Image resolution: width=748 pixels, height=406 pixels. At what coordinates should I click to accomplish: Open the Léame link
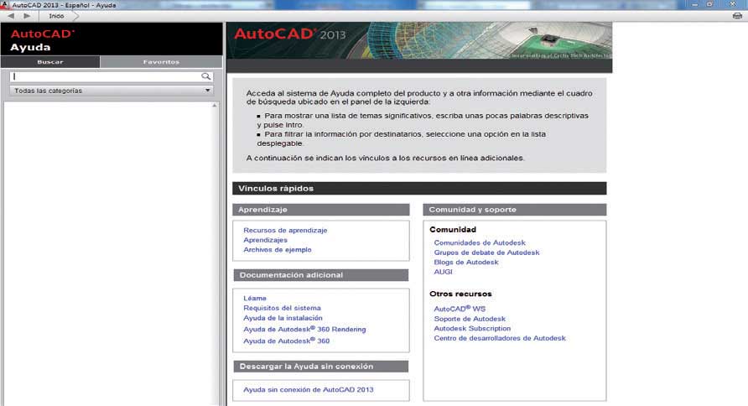[255, 298]
